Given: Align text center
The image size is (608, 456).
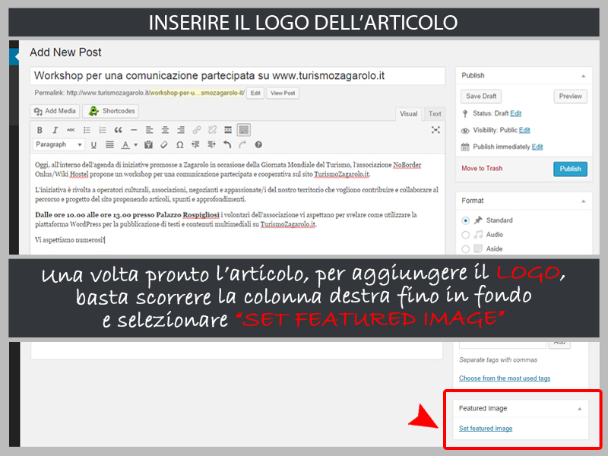Looking at the screenshot, I should coord(165,130).
